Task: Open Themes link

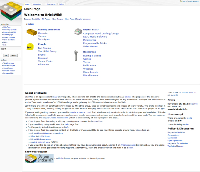Action: pos(42,36)
